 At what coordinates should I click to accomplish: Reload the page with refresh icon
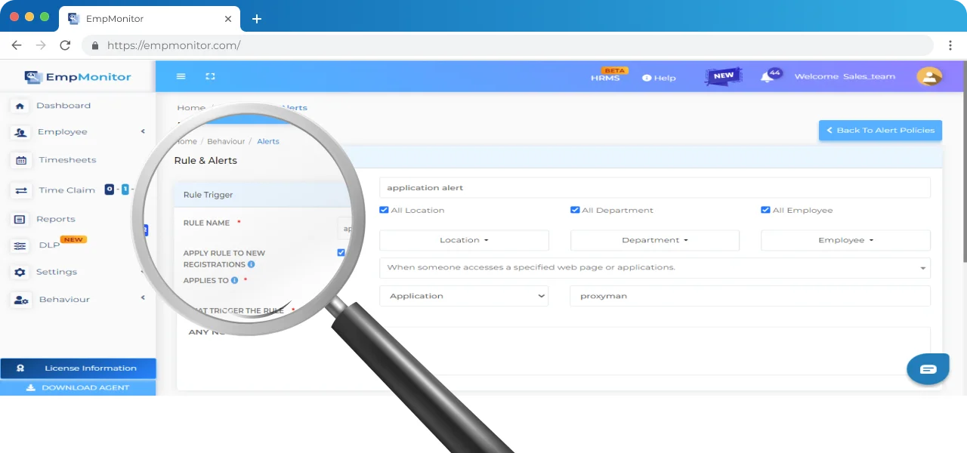click(x=65, y=45)
